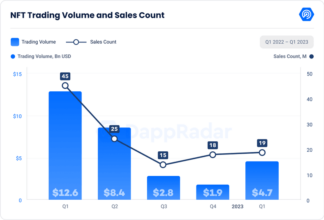Screen dimensions: 324x220
Task: Click the DappRadar hexagon logo icon
Action: pos(307,15)
